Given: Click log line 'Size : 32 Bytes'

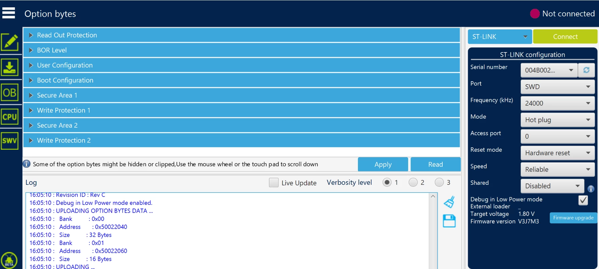Looking at the screenshot, I should (x=71, y=235).
